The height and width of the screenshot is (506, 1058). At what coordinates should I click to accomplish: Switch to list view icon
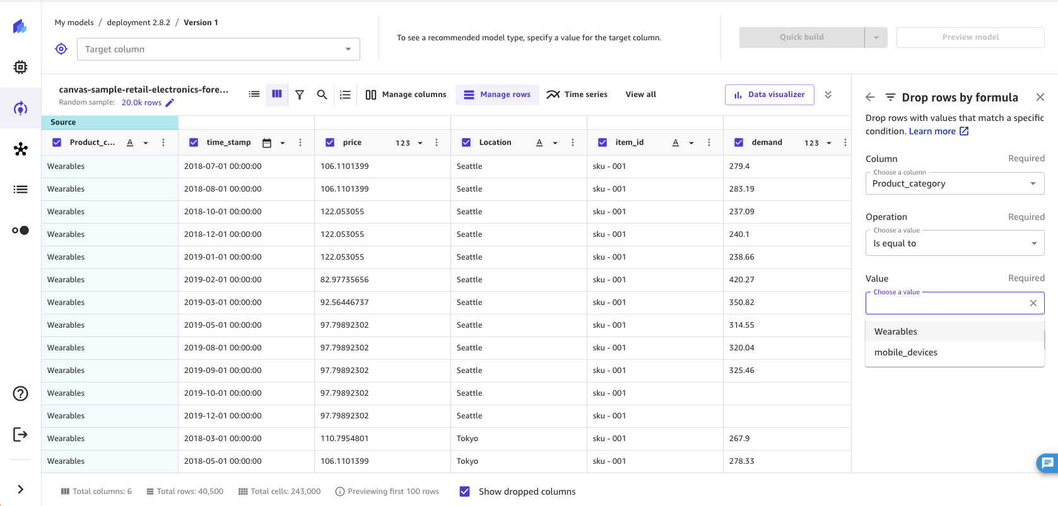tap(254, 94)
